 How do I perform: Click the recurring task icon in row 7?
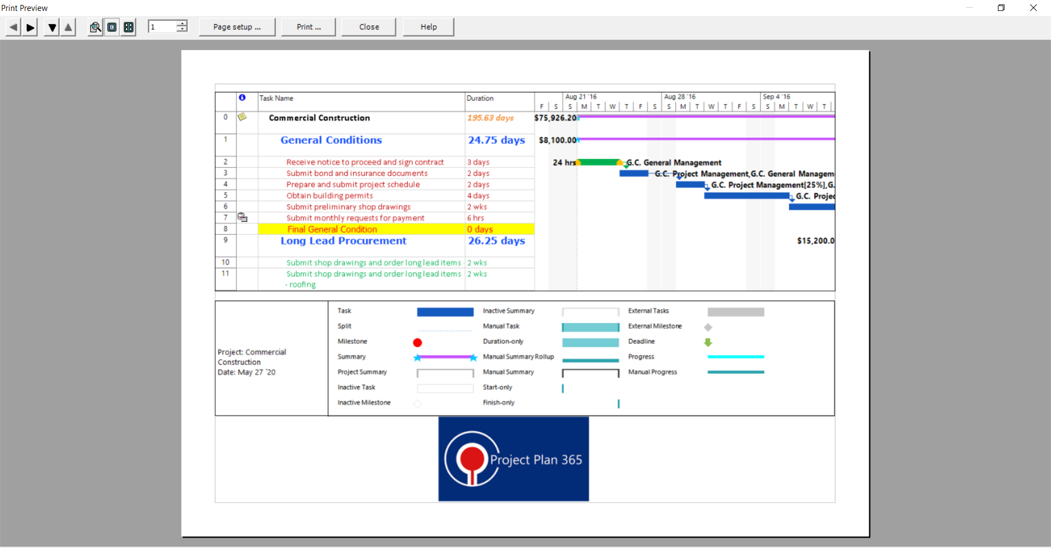(242, 217)
